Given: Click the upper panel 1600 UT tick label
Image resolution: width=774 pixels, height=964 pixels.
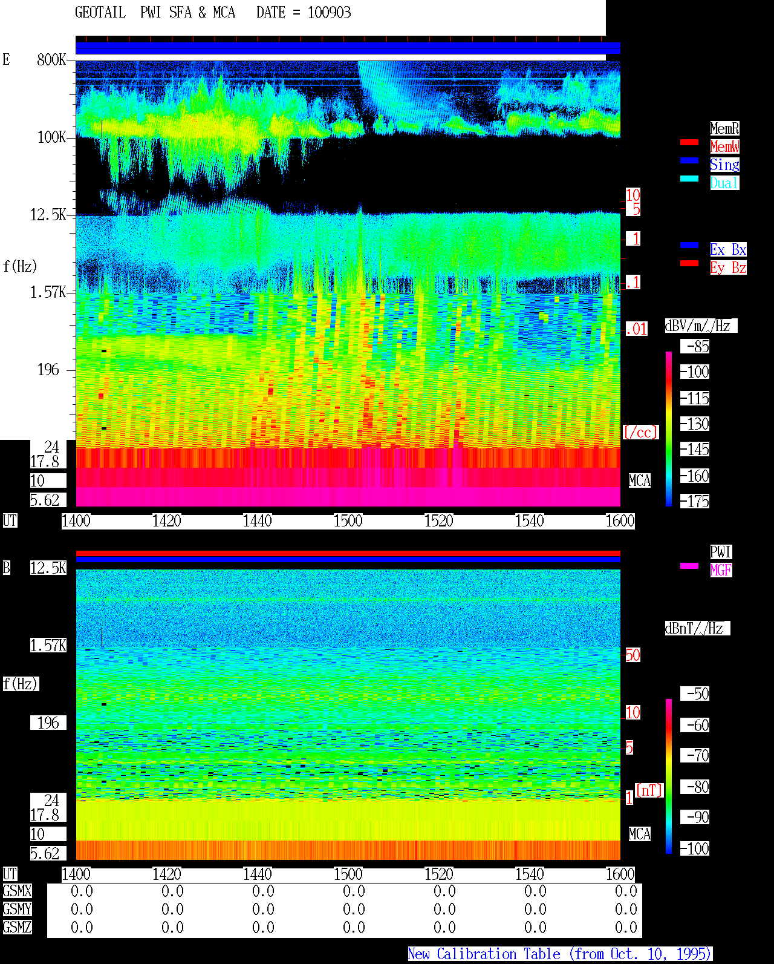Looking at the screenshot, I should tap(620, 521).
